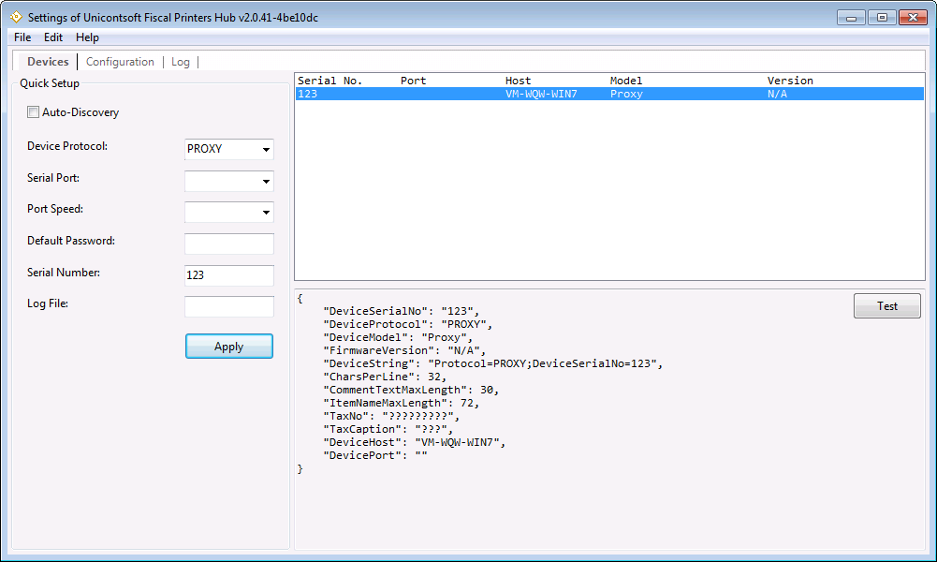Click the Test button
The image size is (937, 562).
tap(886, 305)
